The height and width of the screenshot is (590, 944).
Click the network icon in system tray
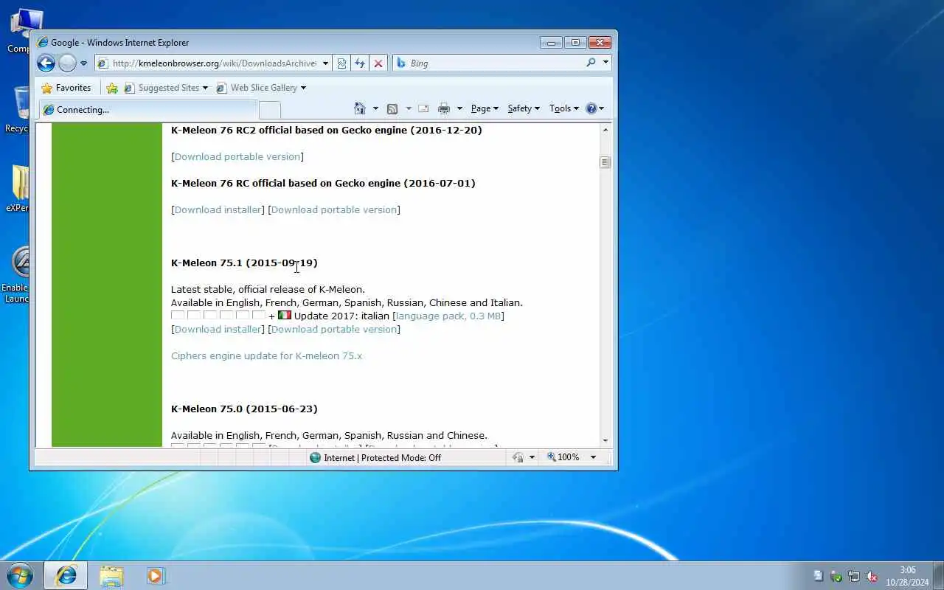(854, 576)
